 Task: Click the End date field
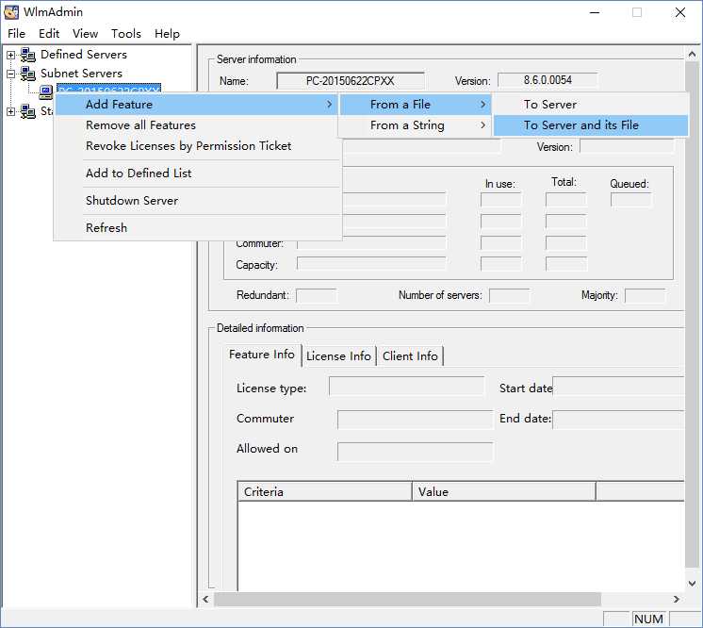click(618, 420)
